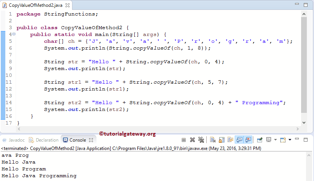Click console output 'Hello Program'

click(x=24, y=169)
